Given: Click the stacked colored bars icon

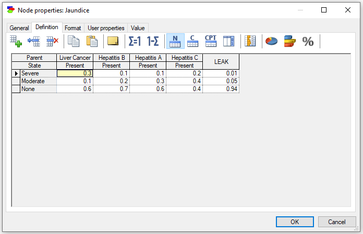Looking at the screenshot, I should coord(289,41).
